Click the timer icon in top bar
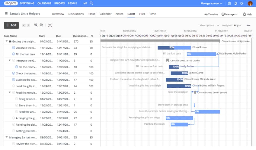Screen dimensions: 256x150 (229, 3)
